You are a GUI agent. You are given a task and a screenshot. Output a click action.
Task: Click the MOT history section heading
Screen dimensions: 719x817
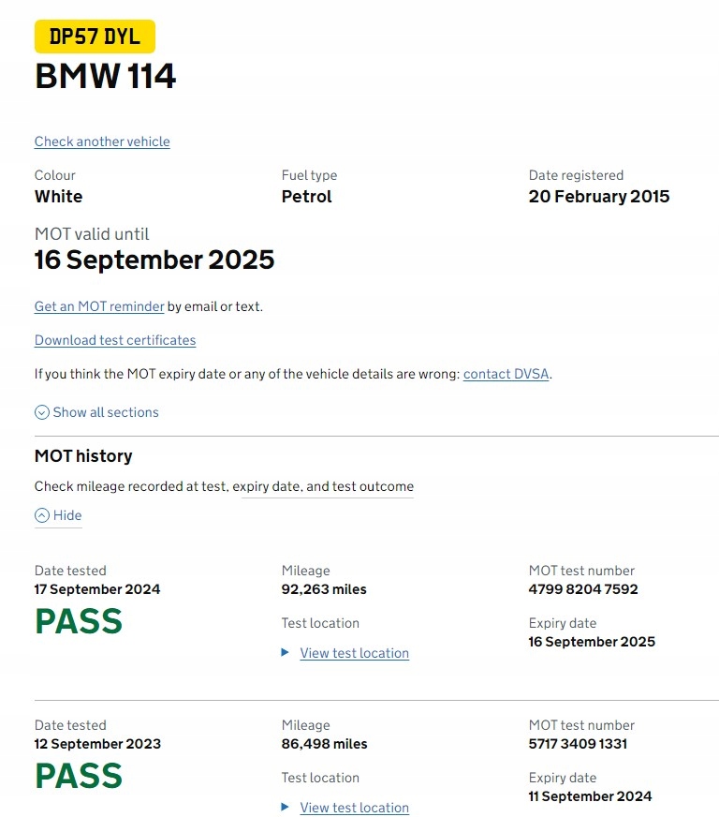83,456
